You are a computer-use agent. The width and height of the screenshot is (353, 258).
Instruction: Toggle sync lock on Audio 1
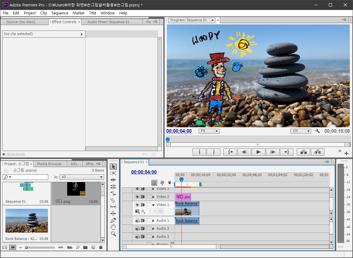(143, 221)
